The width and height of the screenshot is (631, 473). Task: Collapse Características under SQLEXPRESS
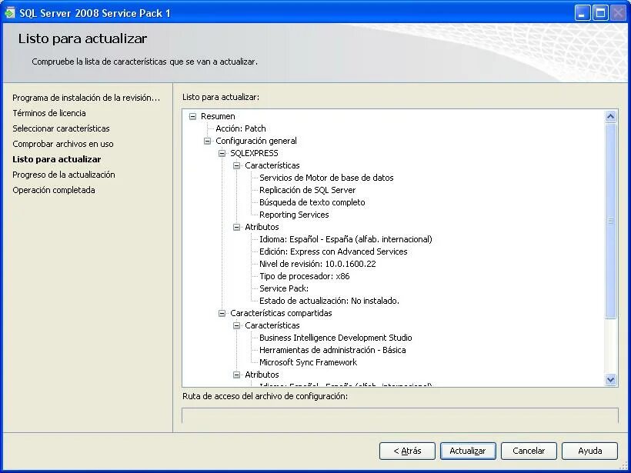237,165
